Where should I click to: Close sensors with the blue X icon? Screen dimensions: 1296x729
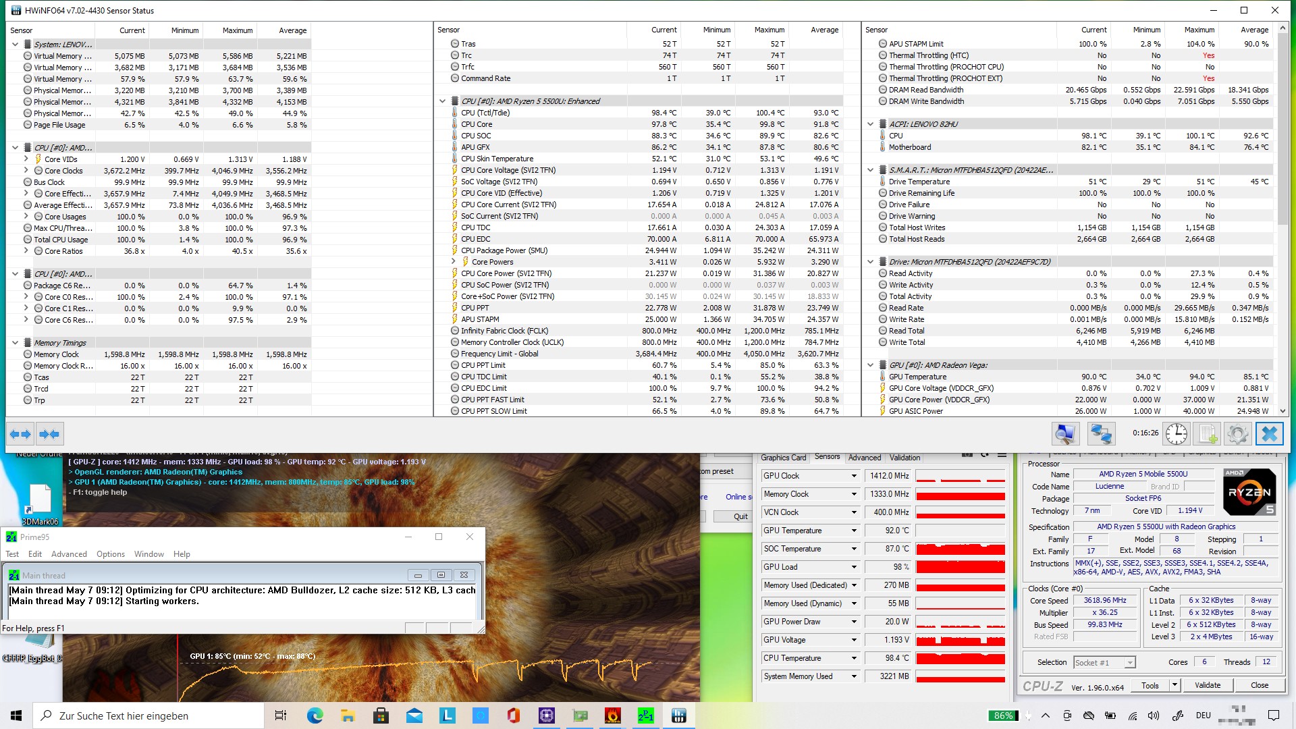pyautogui.click(x=1269, y=434)
